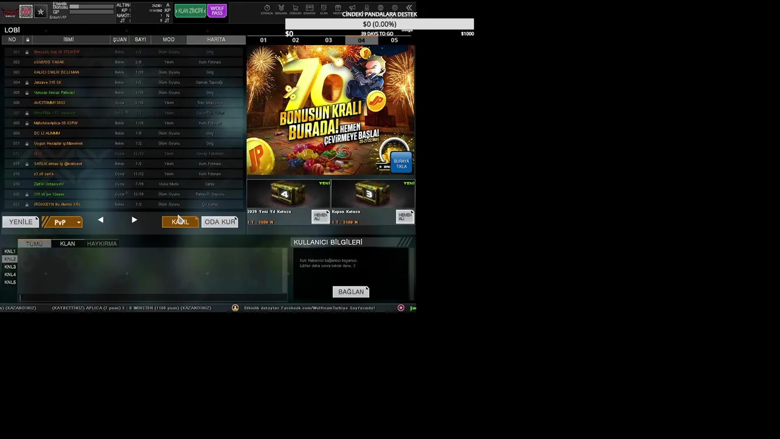
Task: Go to next room list page arrow
Action: [134, 220]
